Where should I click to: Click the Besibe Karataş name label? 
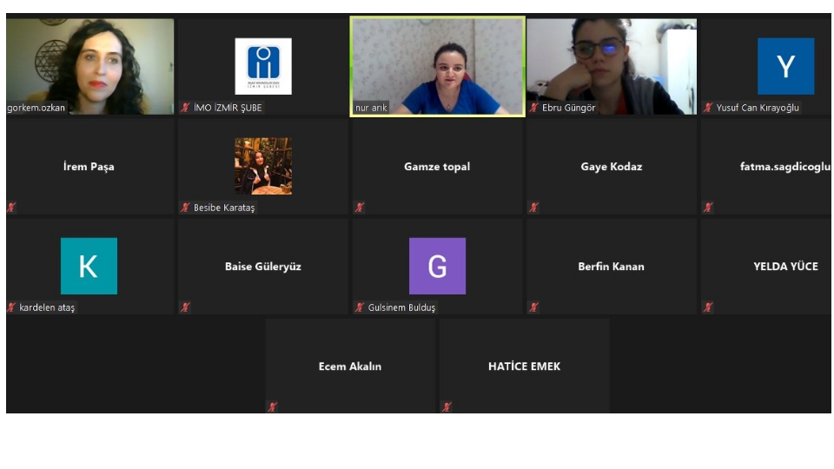(x=224, y=208)
